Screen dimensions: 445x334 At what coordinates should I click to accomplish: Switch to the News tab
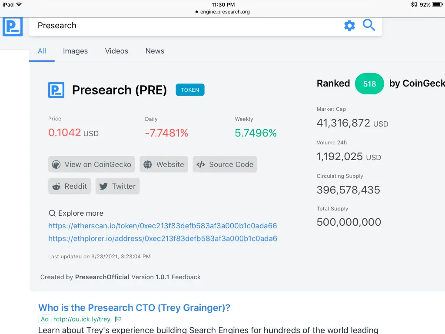155,51
